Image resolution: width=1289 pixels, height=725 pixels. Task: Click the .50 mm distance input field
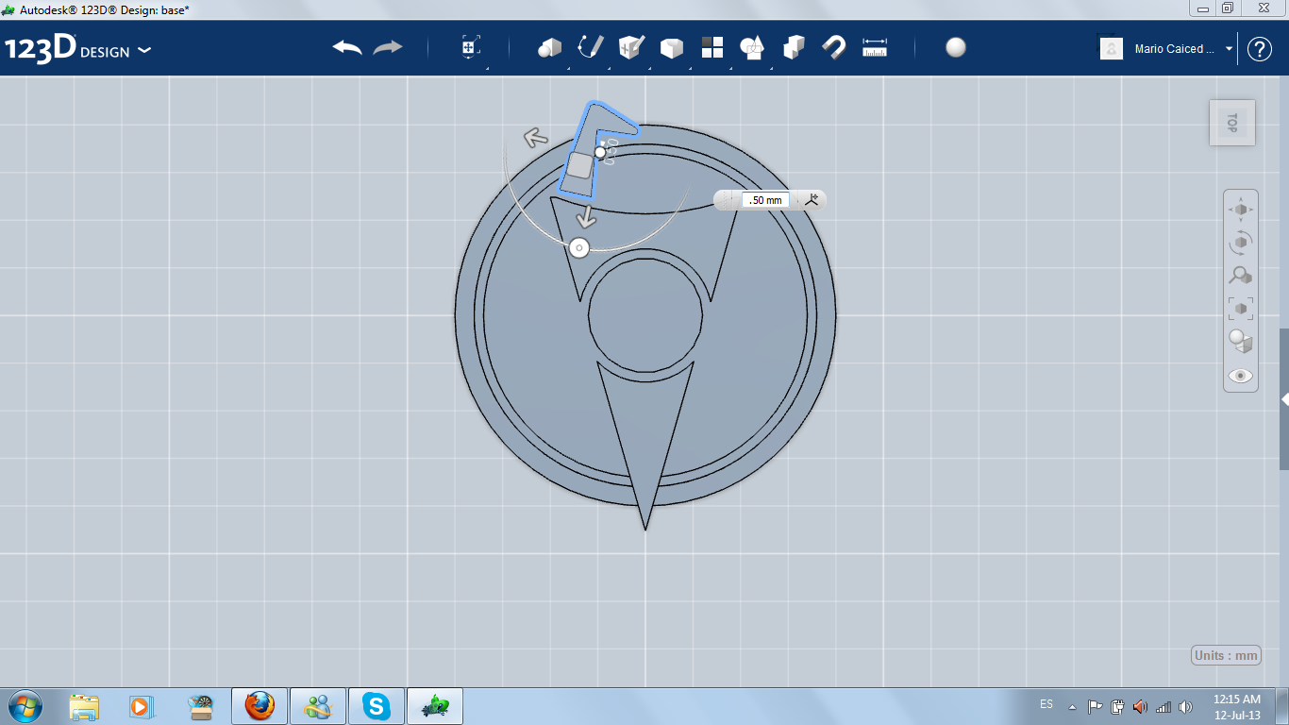click(765, 200)
